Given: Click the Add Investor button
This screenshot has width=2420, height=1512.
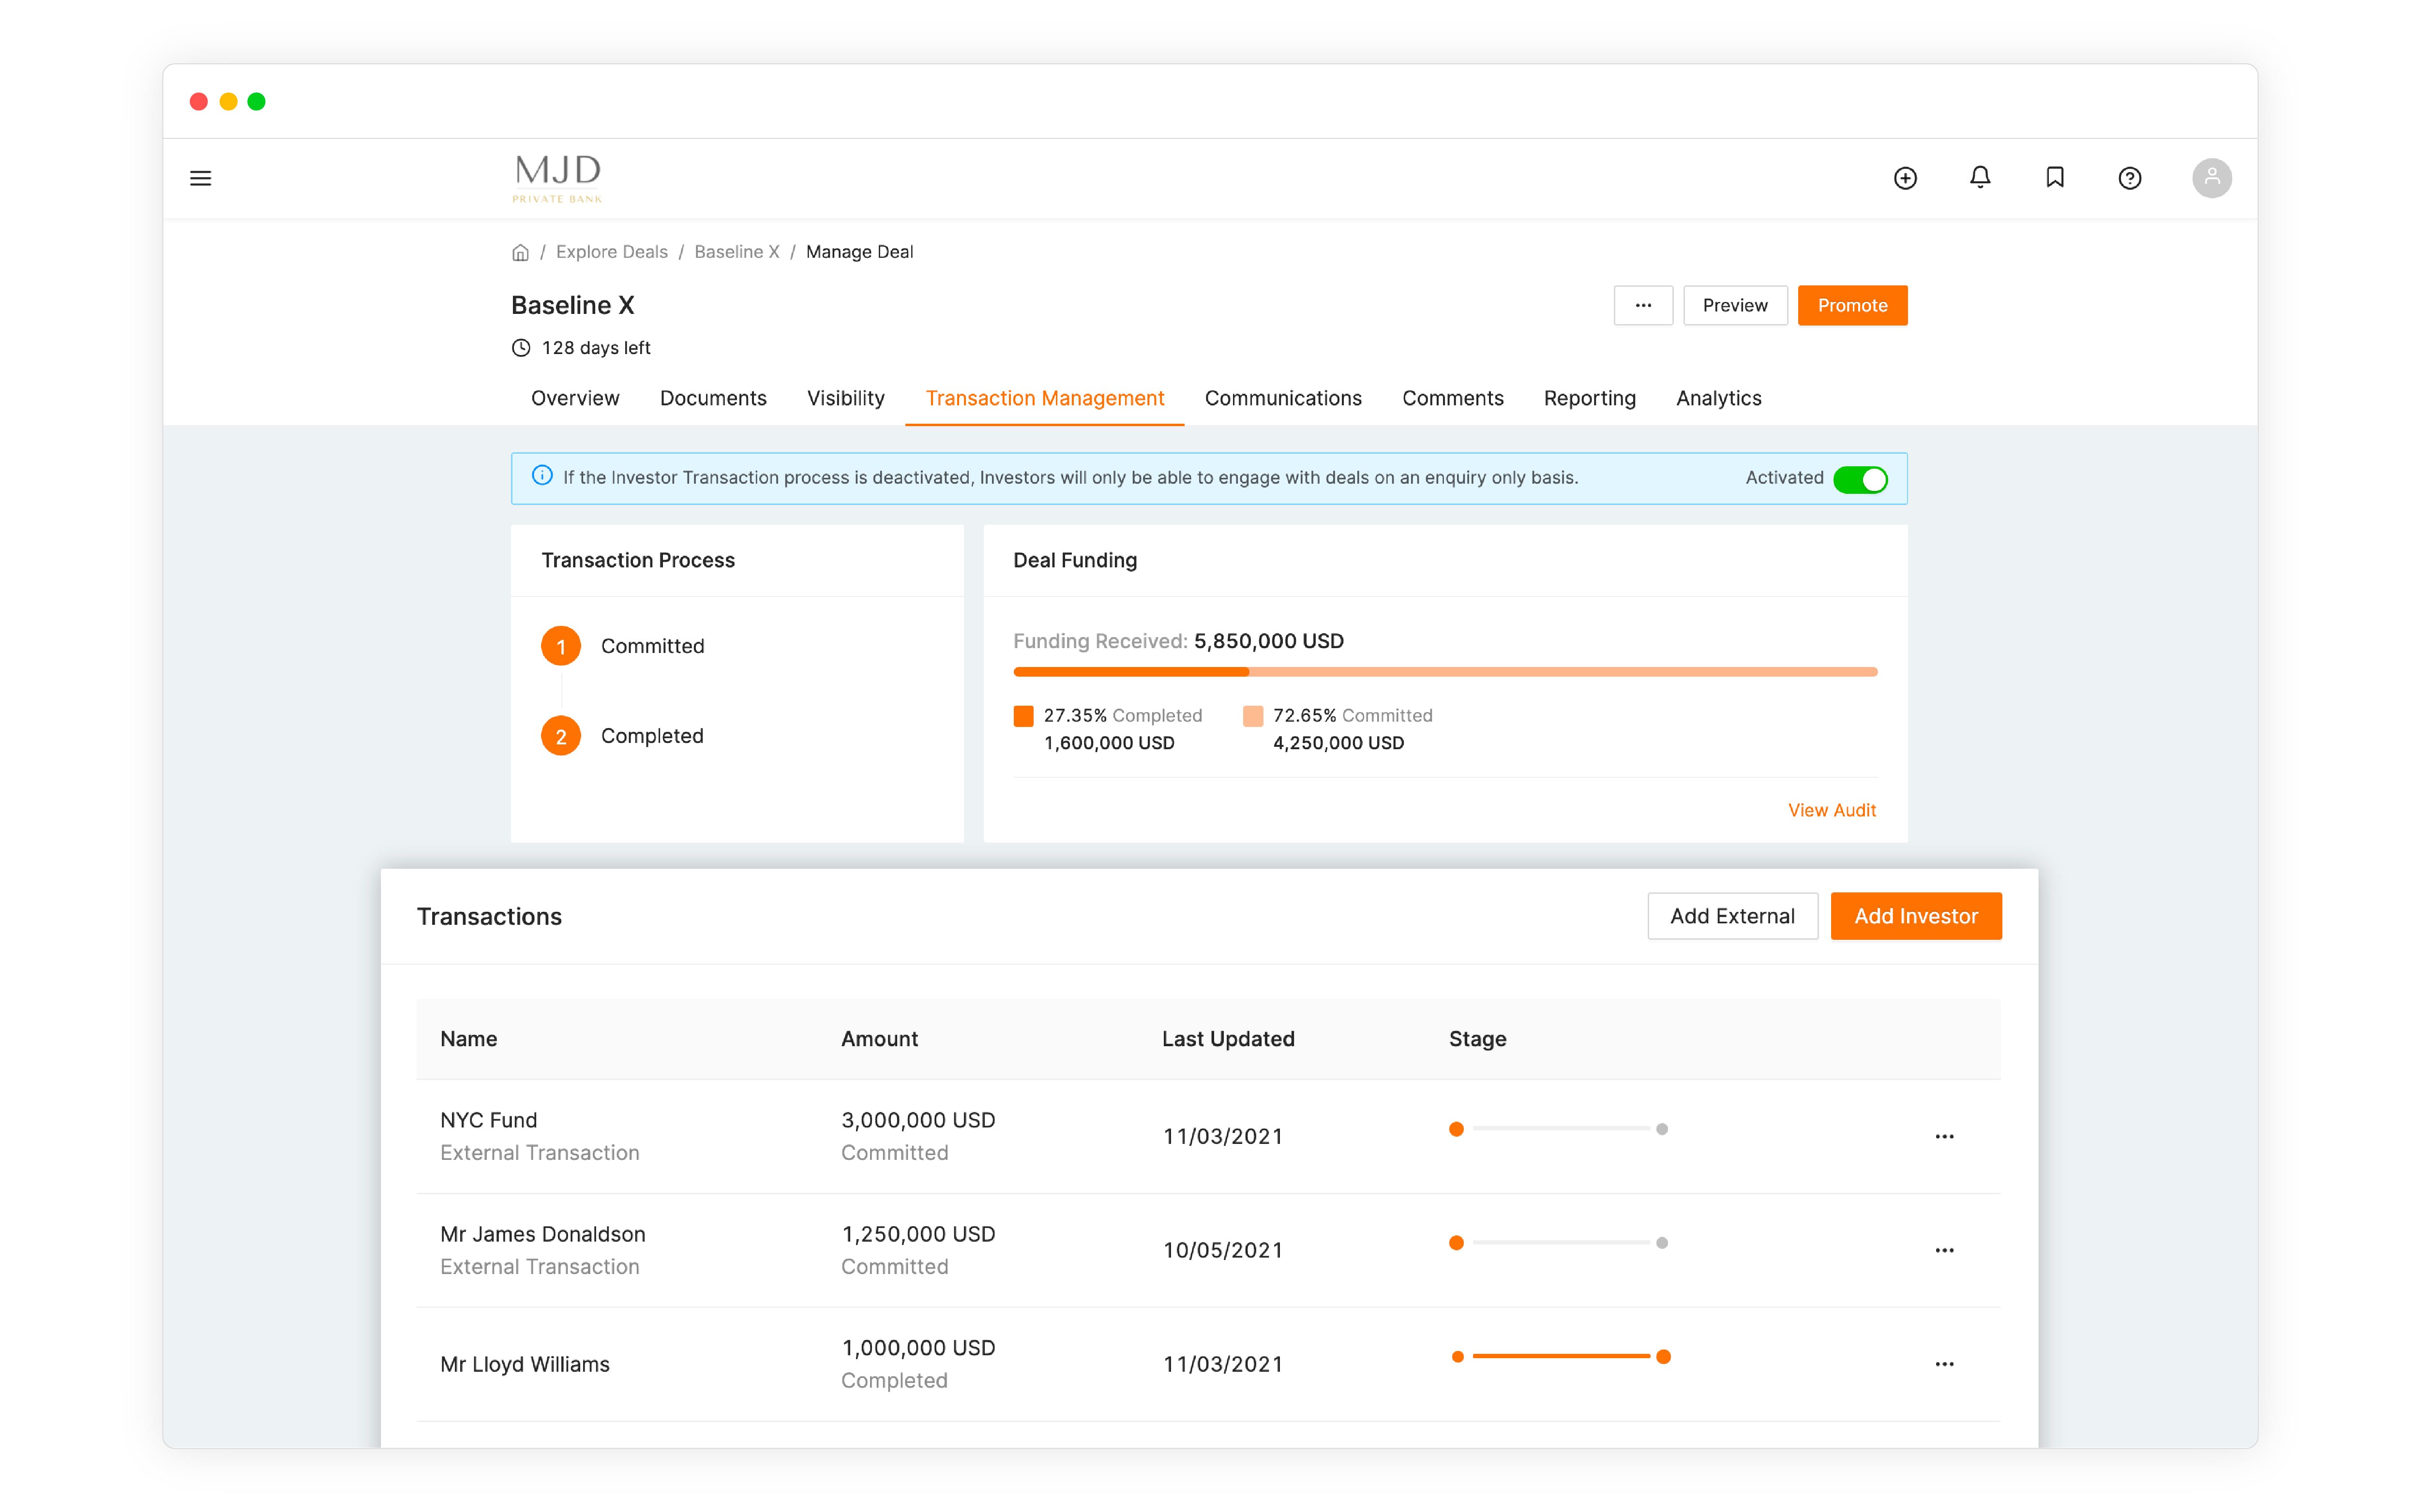Looking at the screenshot, I should tap(1915, 916).
